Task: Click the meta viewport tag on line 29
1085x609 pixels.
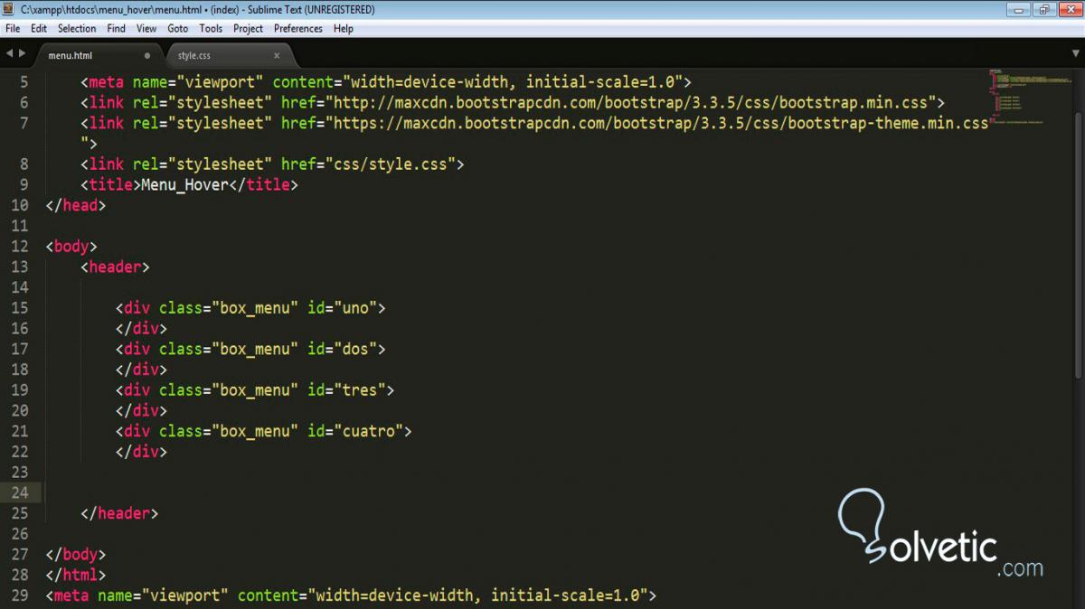Action: (351, 595)
